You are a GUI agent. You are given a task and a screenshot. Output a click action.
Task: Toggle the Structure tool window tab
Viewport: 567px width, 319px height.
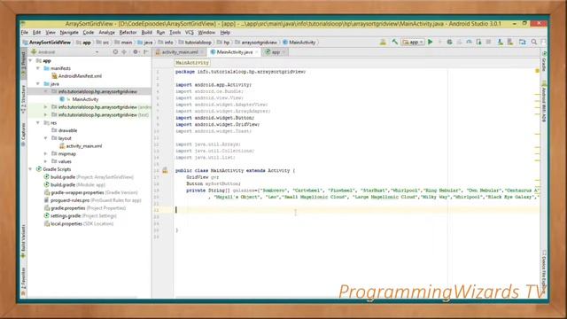pos(24,98)
